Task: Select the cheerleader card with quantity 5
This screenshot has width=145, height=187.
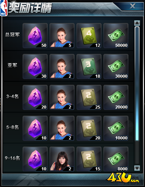Action: (62, 35)
